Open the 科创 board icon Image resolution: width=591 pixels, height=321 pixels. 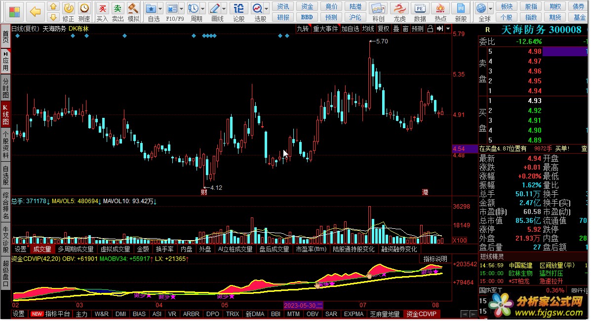click(378, 12)
